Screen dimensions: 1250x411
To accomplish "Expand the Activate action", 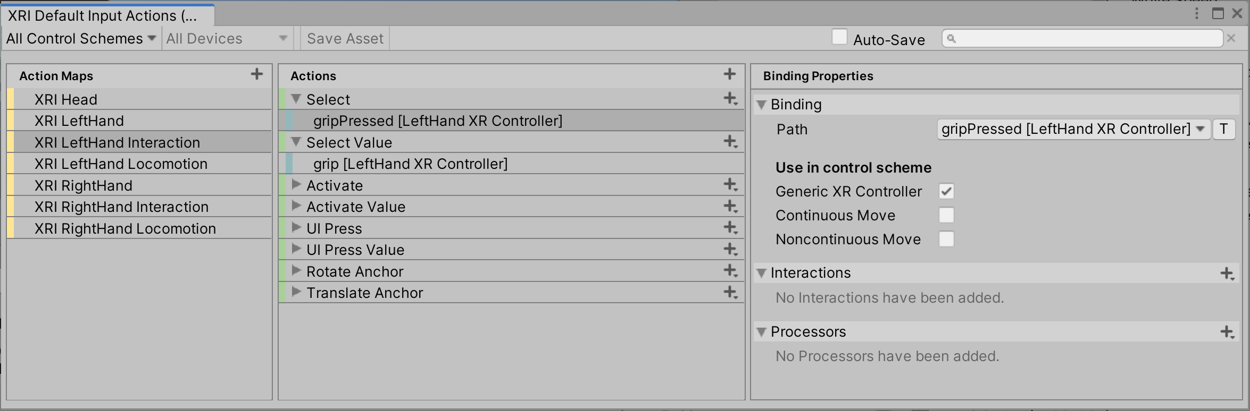I will click(x=296, y=185).
